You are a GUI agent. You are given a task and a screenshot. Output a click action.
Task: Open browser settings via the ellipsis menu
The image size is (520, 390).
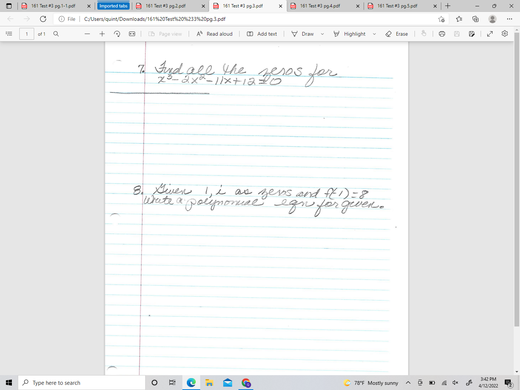[509, 19]
